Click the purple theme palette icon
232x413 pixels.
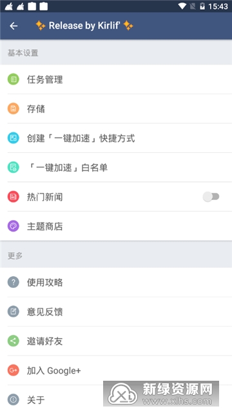click(x=13, y=226)
